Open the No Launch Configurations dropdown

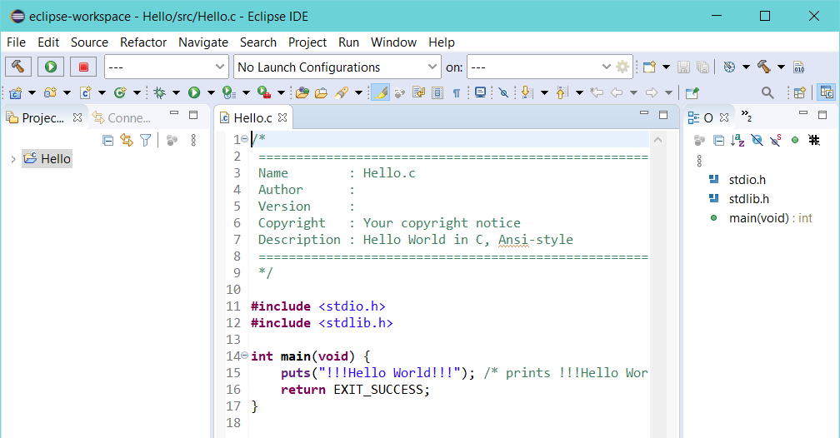click(x=337, y=67)
